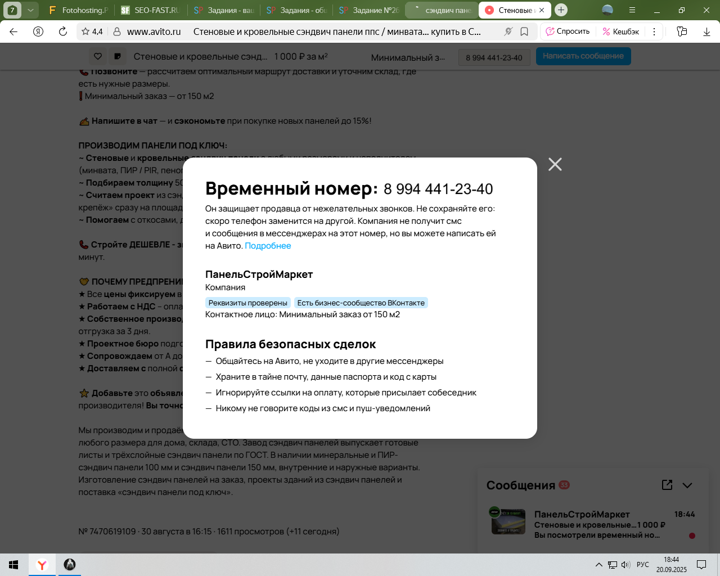The image size is (720, 576).
Task: Open ПанельСтройМаркет chat thumbnail
Action: tap(508, 521)
